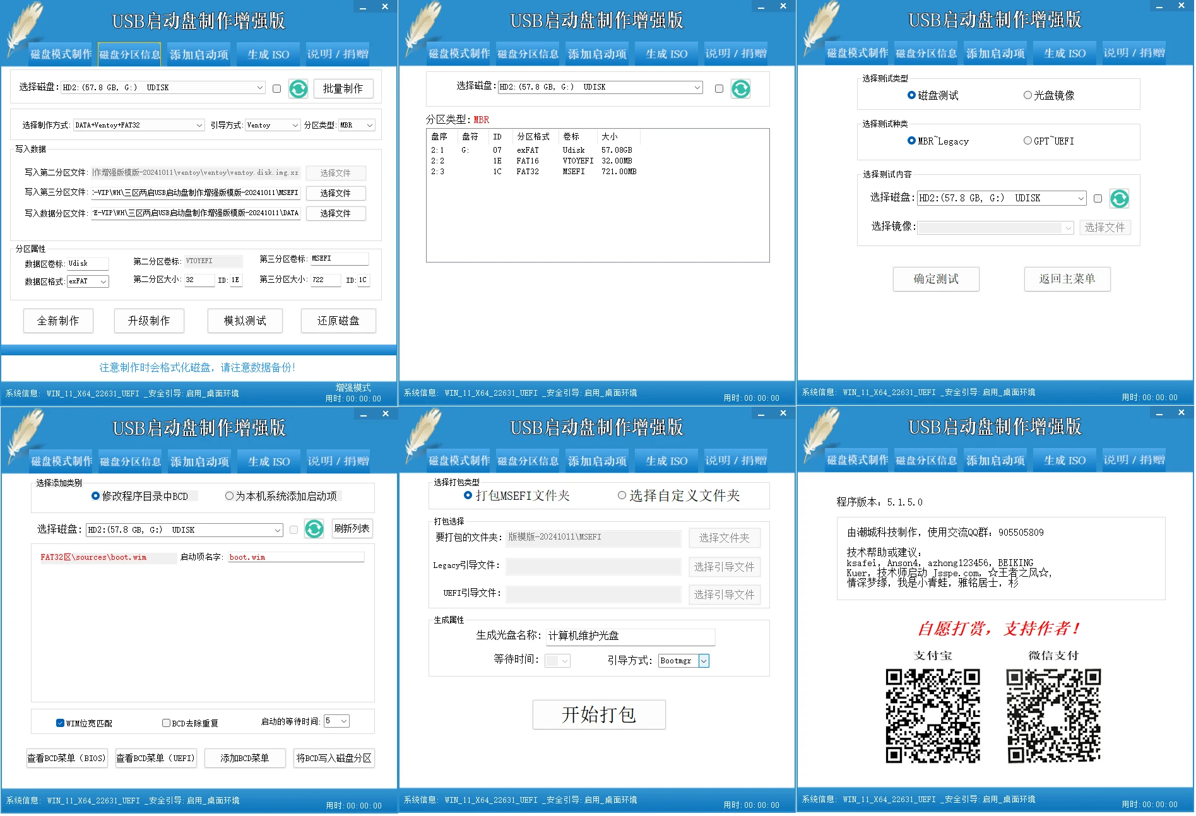The image size is (1196, 816).
Task: Switch to the 磁盘分区信息 tab
Action: 129,54
